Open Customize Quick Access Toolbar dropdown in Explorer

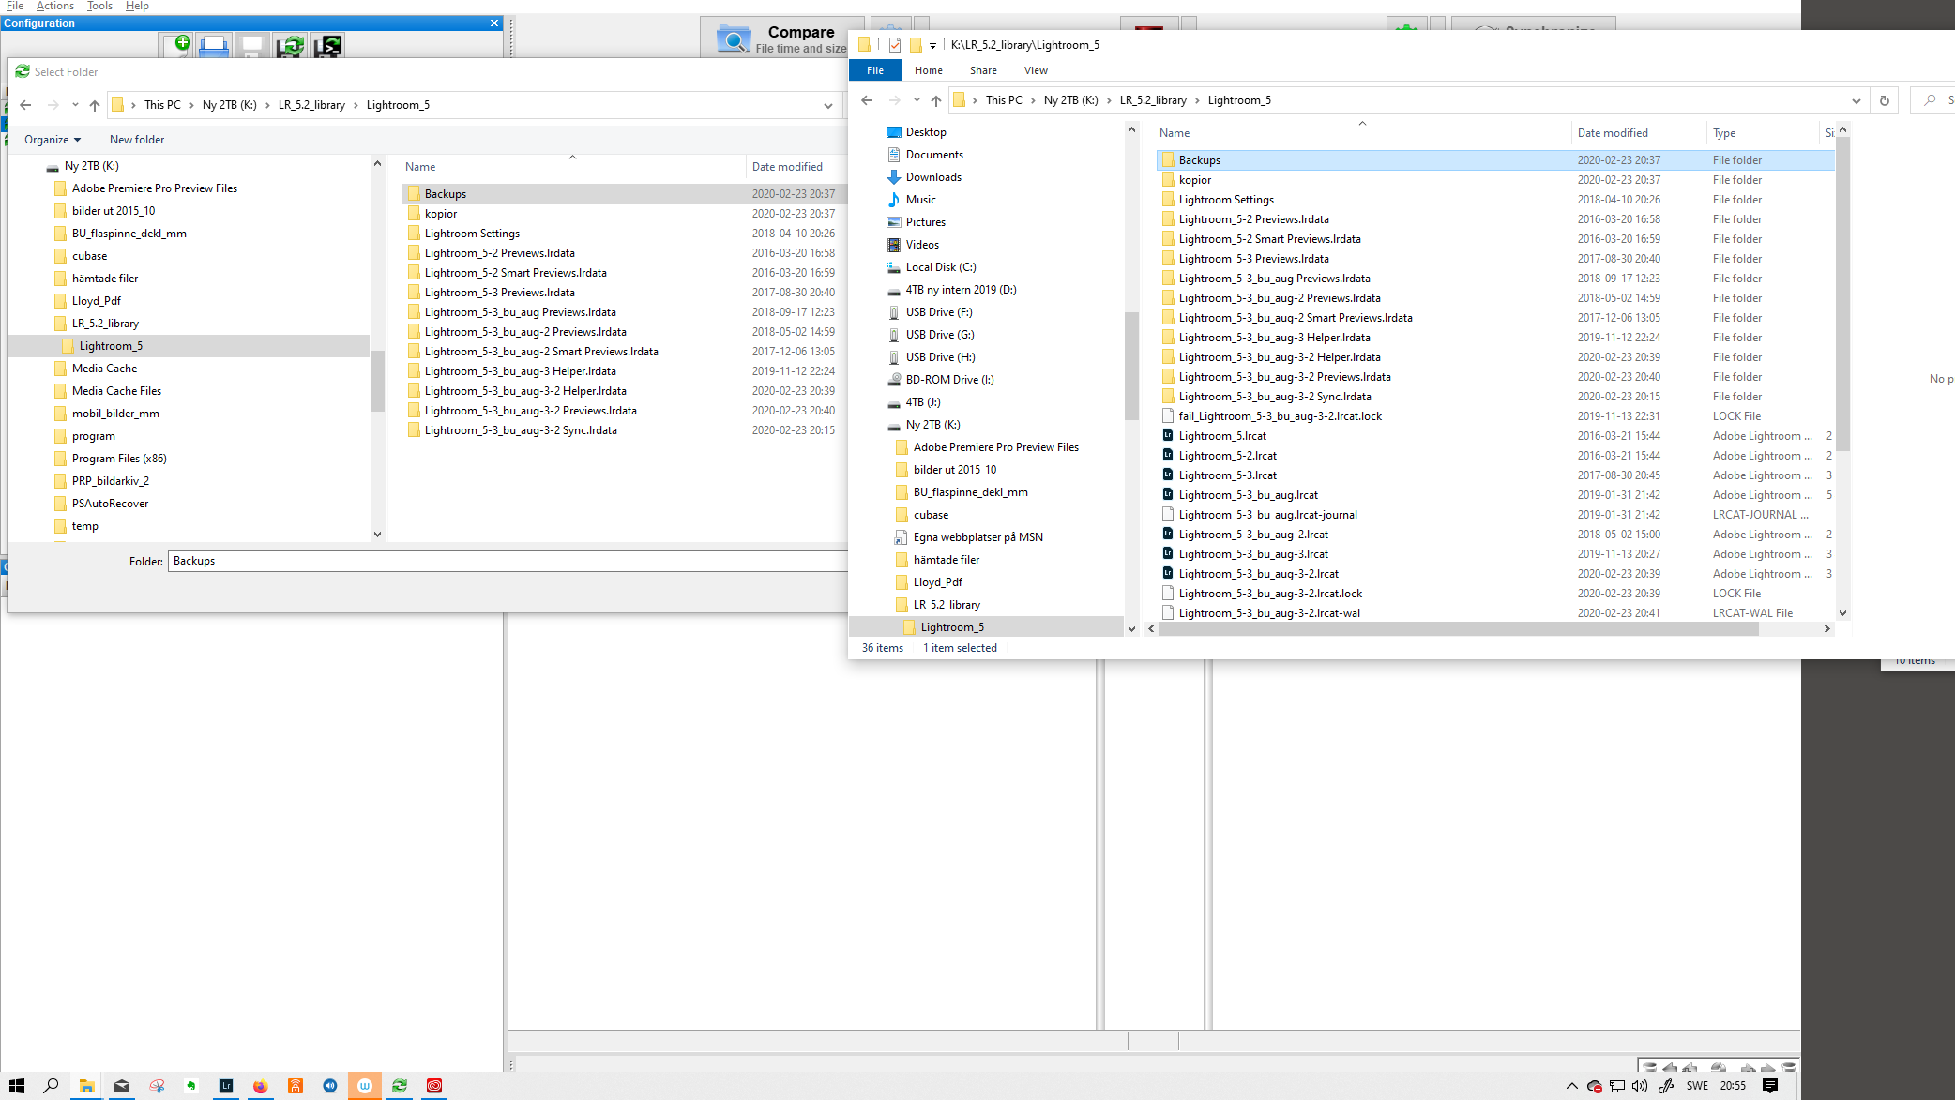(x=932, y=45)
